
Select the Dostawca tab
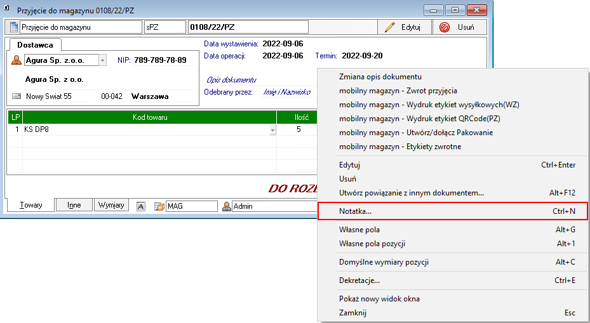[35, 45]
